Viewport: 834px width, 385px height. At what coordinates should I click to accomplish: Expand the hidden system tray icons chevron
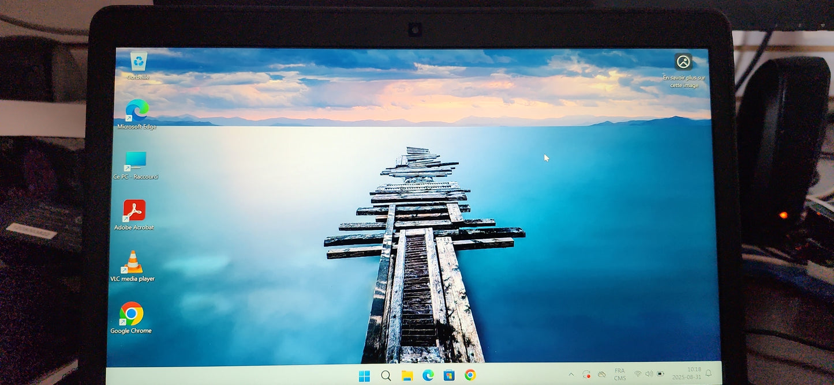pos(571,375)
